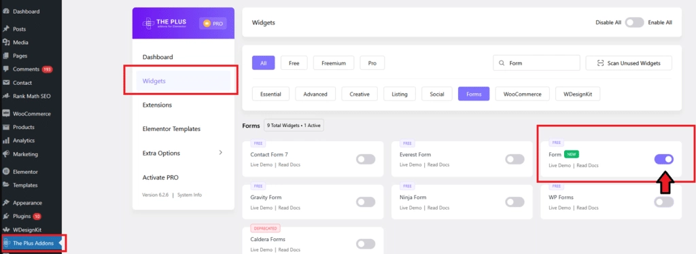Click the Comments 193 count badge
Screen dimensions: 696x254
47,69
